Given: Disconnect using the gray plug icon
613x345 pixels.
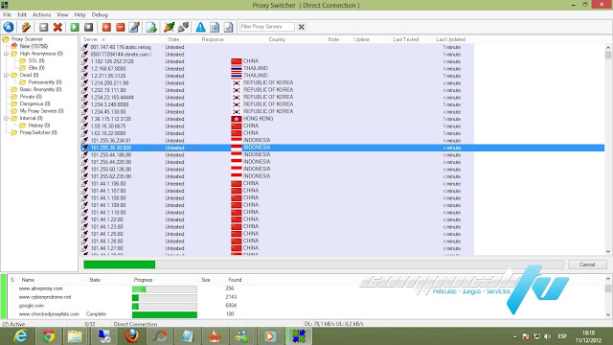Looking at the screenshot, I should pyautogui.click(x=183, y=27).
